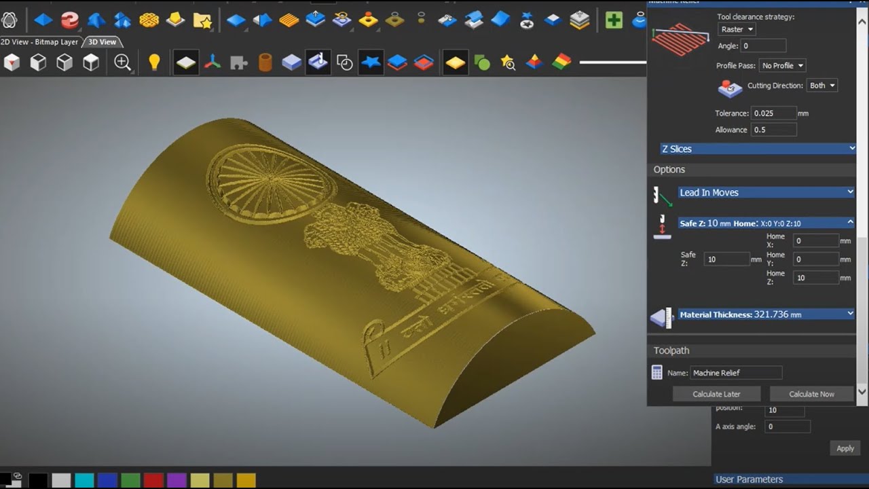Click the yellow base red ball icon
This screenshot has width=869, height=489.
tap(368, 20)
